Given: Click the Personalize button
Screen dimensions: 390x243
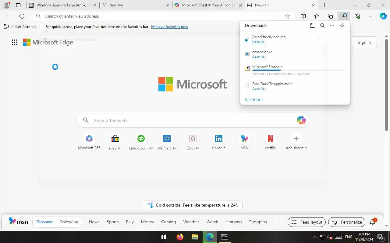Looking at the screenshot, I should click(x=347, y=222).
